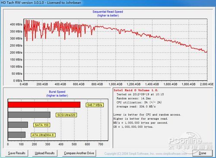
Task: Click the Sequential Read Speed title
Action: [108, 12]
